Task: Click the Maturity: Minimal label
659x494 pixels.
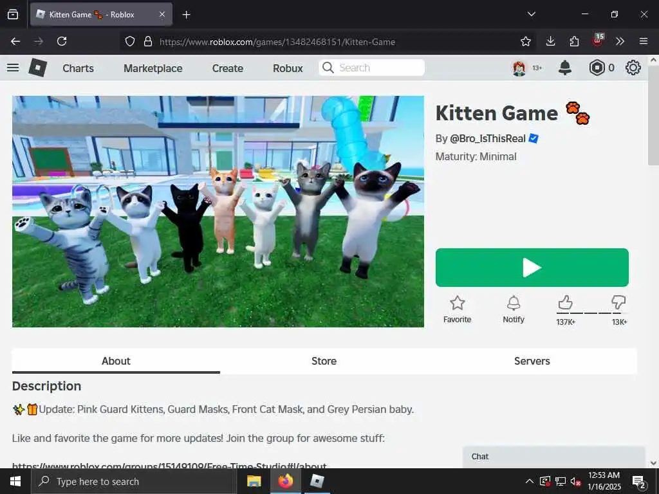Action: click(x=476, y=157)
